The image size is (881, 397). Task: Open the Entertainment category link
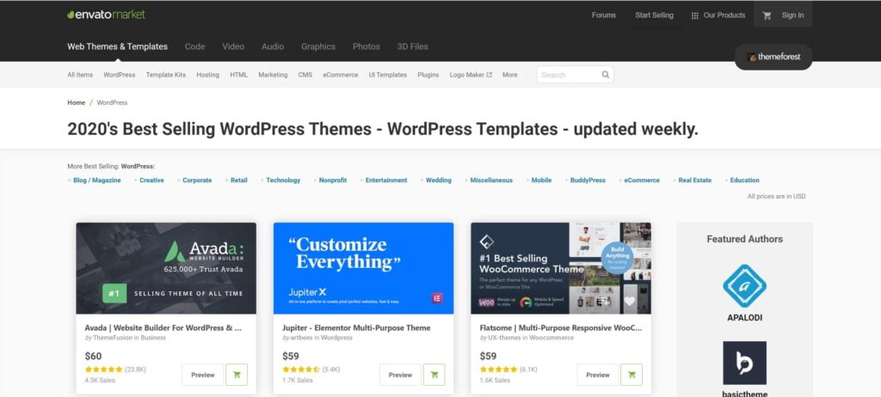[x=386, y=180]
